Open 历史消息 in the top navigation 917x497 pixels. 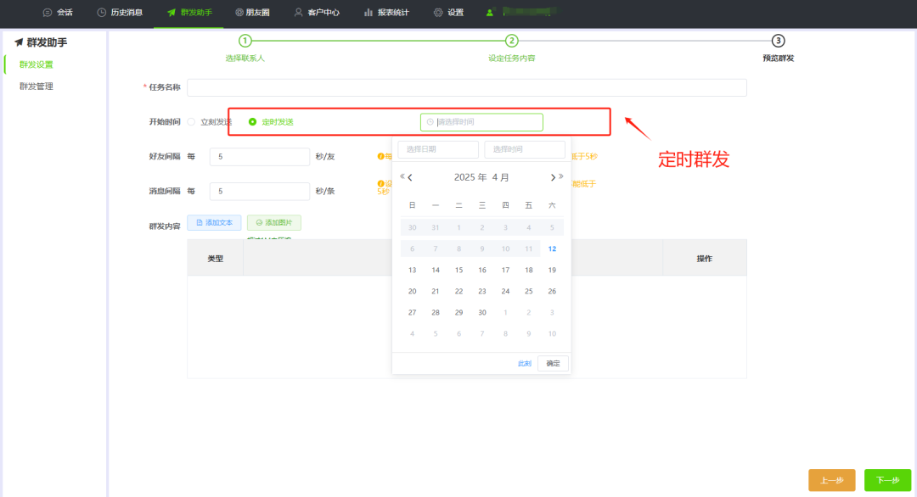(120, 12)
